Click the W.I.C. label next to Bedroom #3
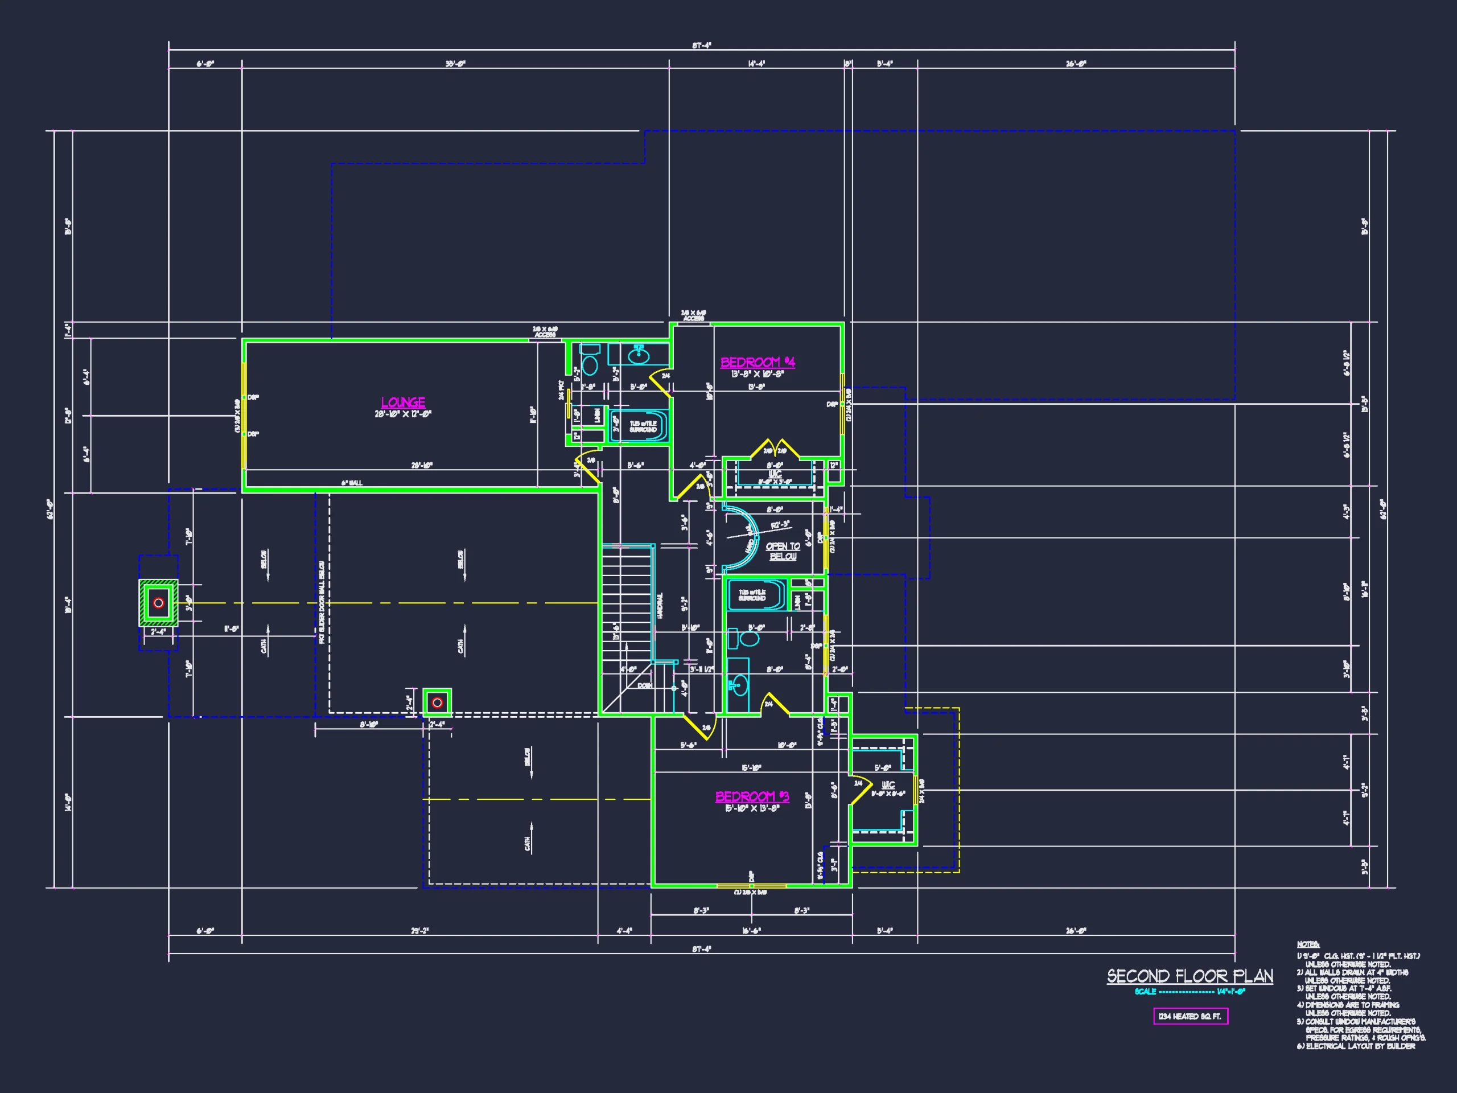Viewport: 1457px width, 1093px height. [888, 784]
